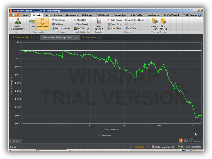Click the Feedback link
The width and height of the screenshot is (212, 159).
[138, 147]
